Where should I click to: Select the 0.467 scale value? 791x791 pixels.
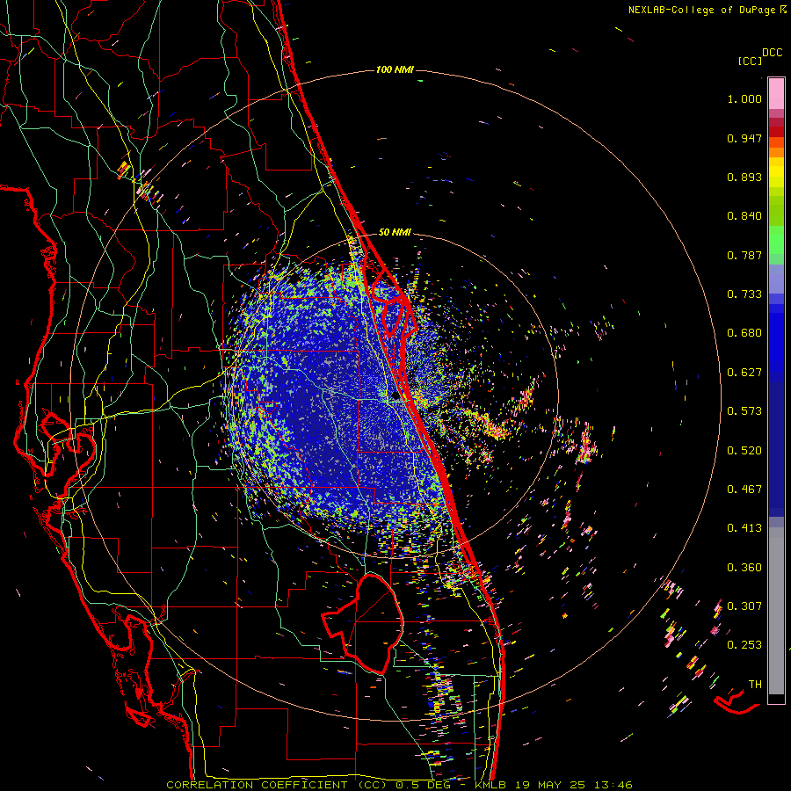(x=744, y=490)
